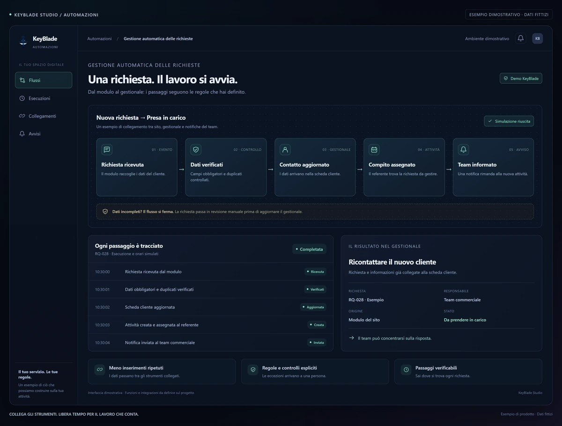
Task: Click the Da prendere in carico status
Action: (x=465, y=320)
